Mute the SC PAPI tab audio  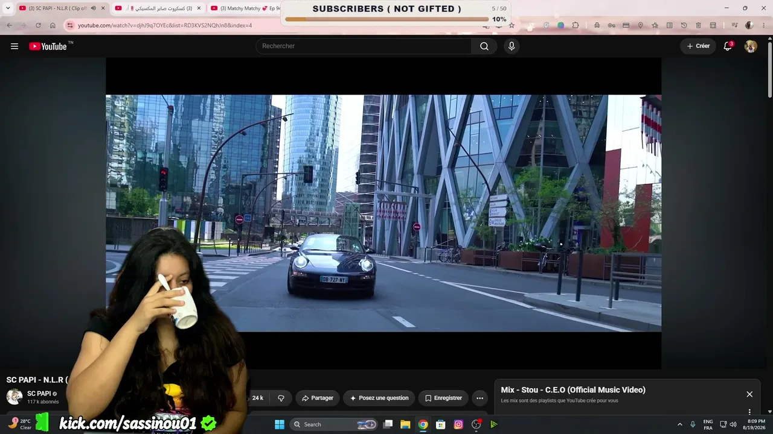(x=93, y=8)
